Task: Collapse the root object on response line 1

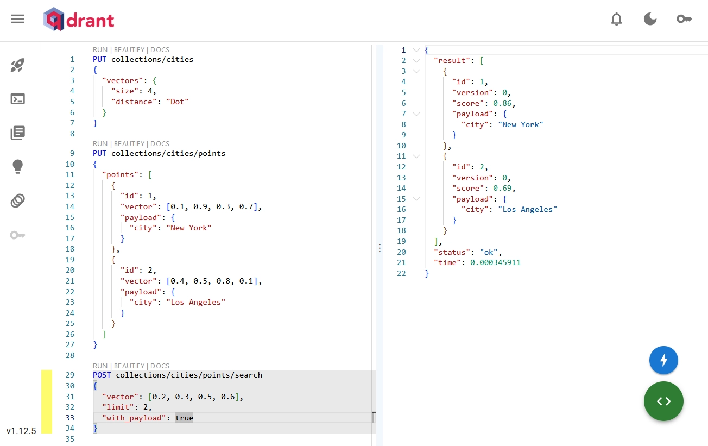Action: tap(416, 50)
